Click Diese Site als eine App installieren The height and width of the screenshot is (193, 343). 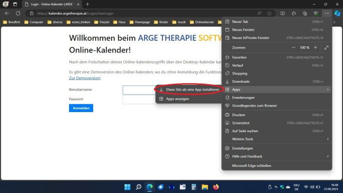coord(189,90)
